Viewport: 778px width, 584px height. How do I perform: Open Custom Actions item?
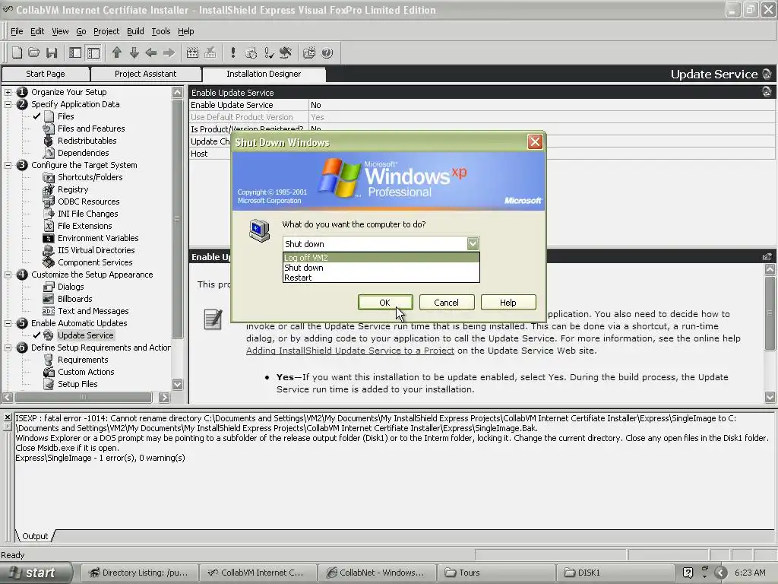tap(86, 372)
